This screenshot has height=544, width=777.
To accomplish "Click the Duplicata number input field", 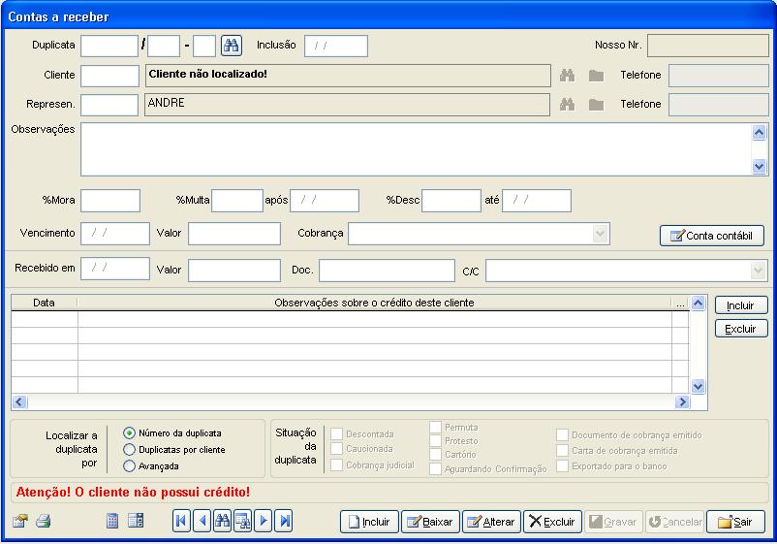I will pyautogui.click(x=109, y=46).
